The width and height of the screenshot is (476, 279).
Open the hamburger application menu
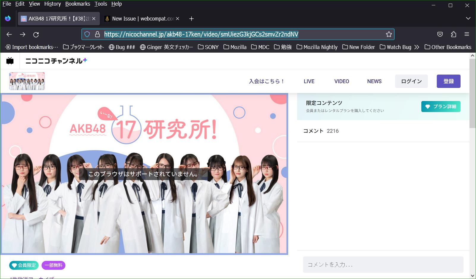(467, 34)
